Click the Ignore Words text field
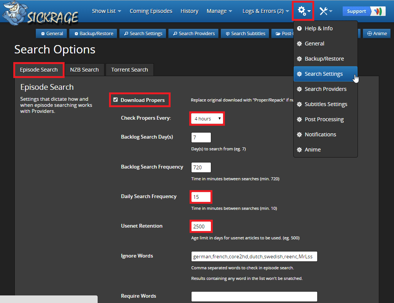Image resolution: width=394 pixels, height=303 pixels. [x=254, y=256]
